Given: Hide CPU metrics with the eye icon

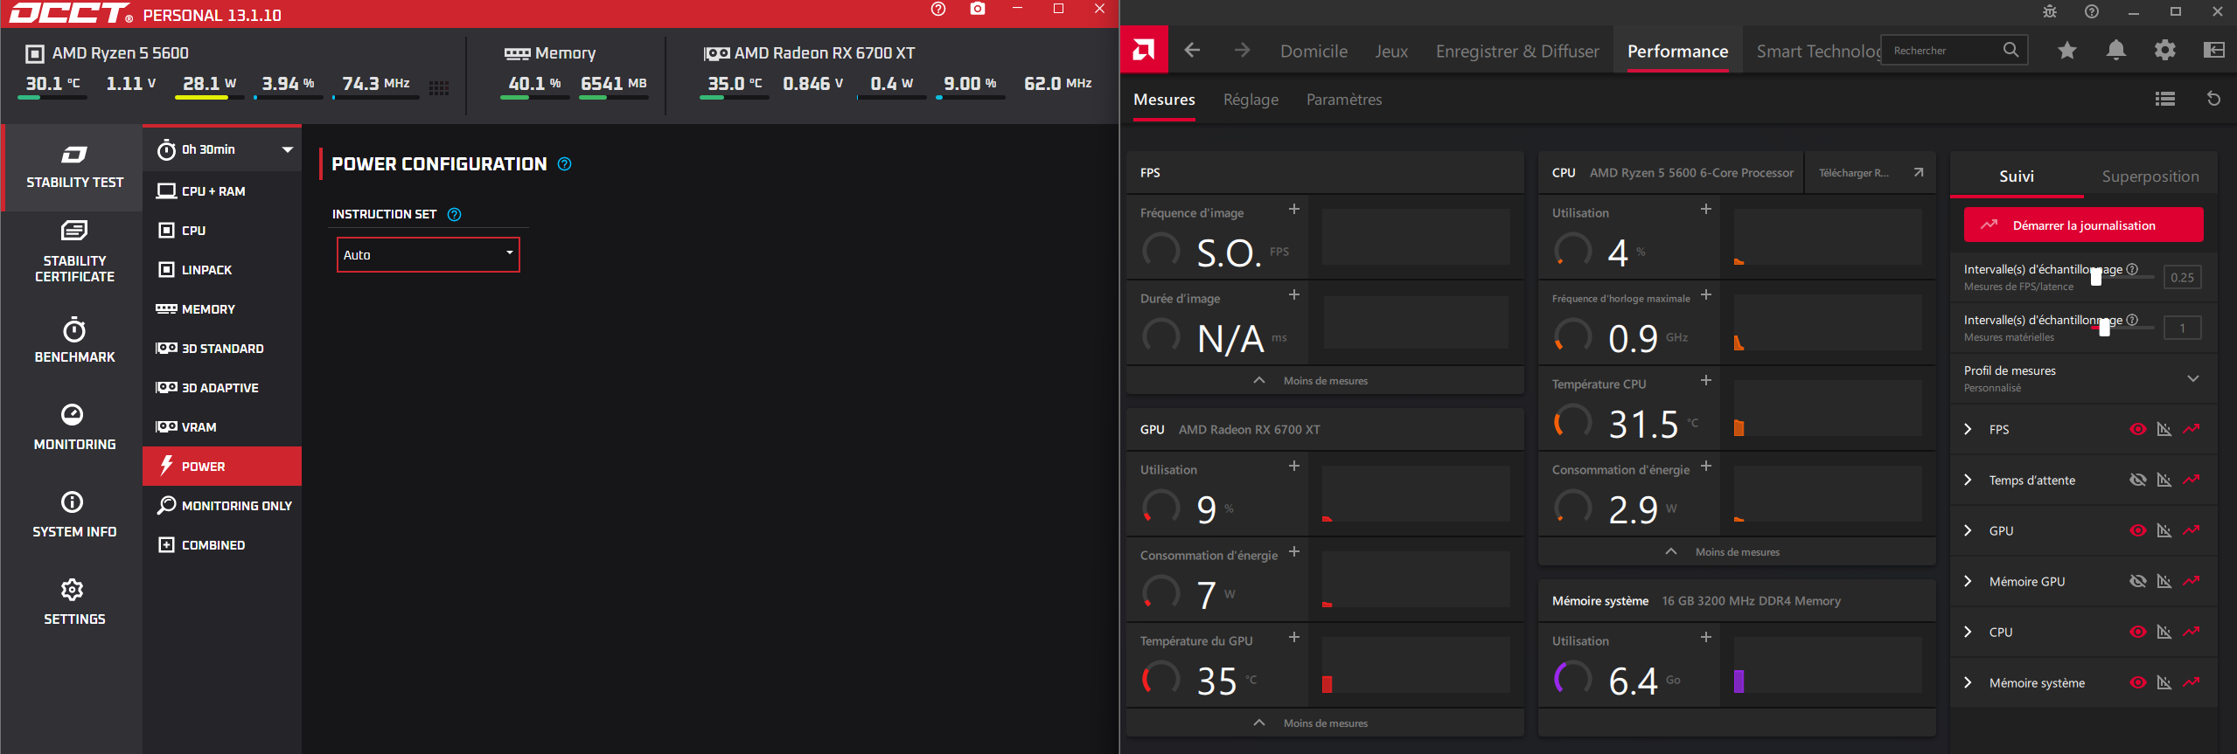Looking at the screenshot, I should coord(2138,633).
